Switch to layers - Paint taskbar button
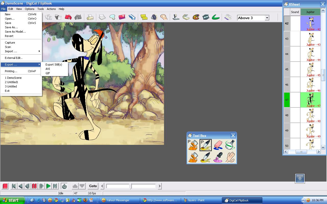327x204 pixels. click(201, 200)
